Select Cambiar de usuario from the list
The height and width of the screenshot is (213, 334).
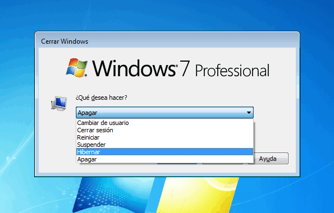point(164,123)
